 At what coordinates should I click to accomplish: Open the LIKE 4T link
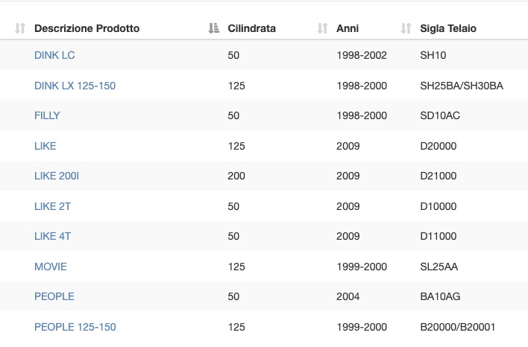(x=52, y=236)
